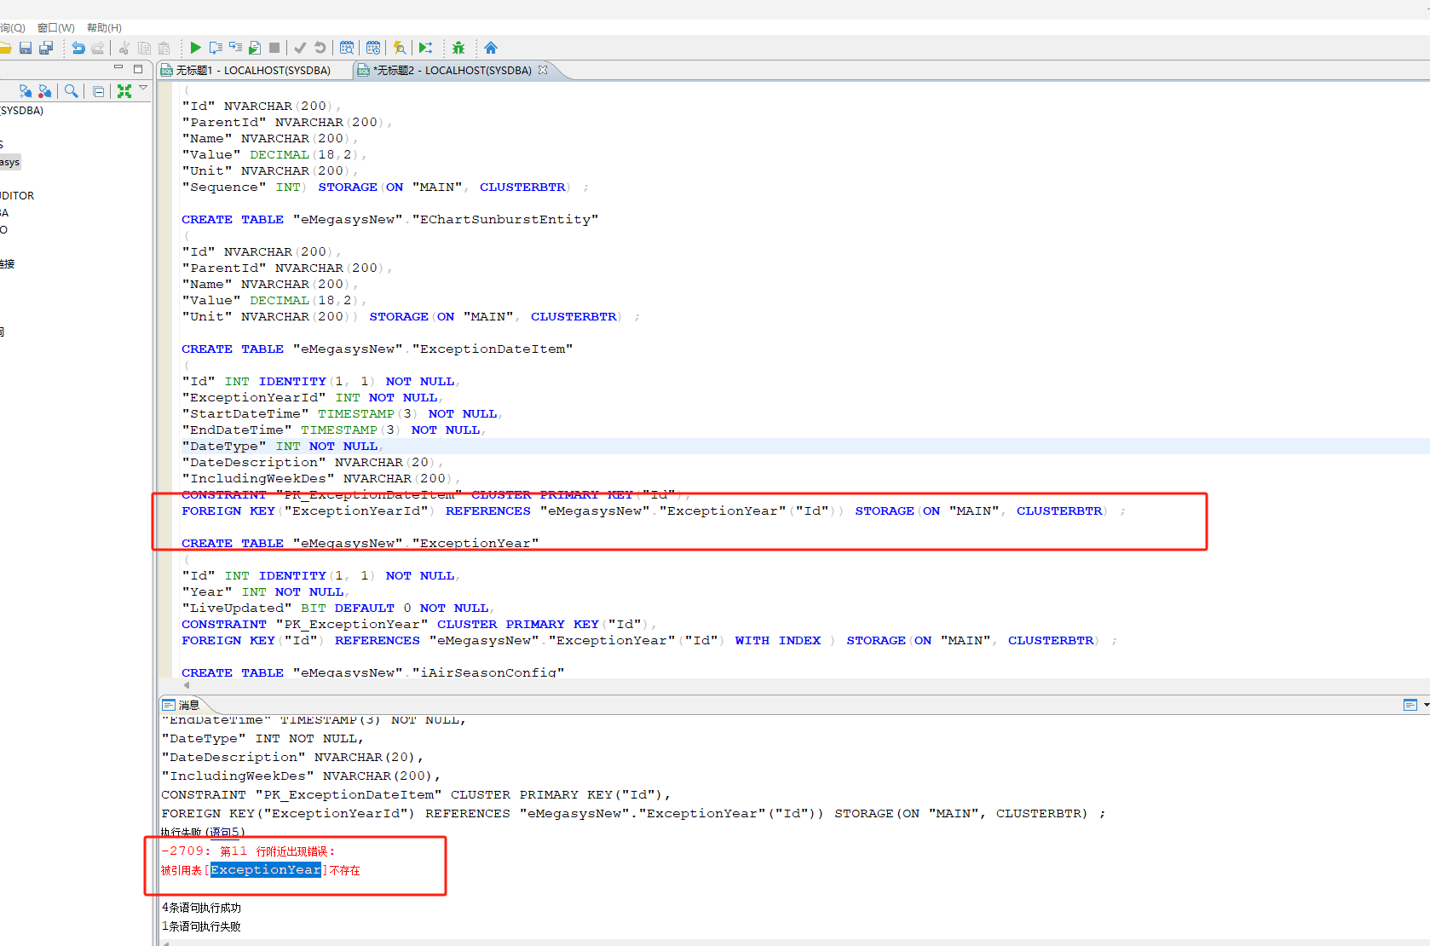Screen dimensions: 1430x946
Task: Click the calendar clock schedule icon
Action: (373, 48)
